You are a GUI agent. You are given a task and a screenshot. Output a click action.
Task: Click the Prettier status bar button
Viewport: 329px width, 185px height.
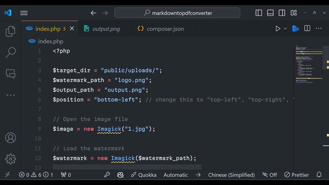coord(297,175)
